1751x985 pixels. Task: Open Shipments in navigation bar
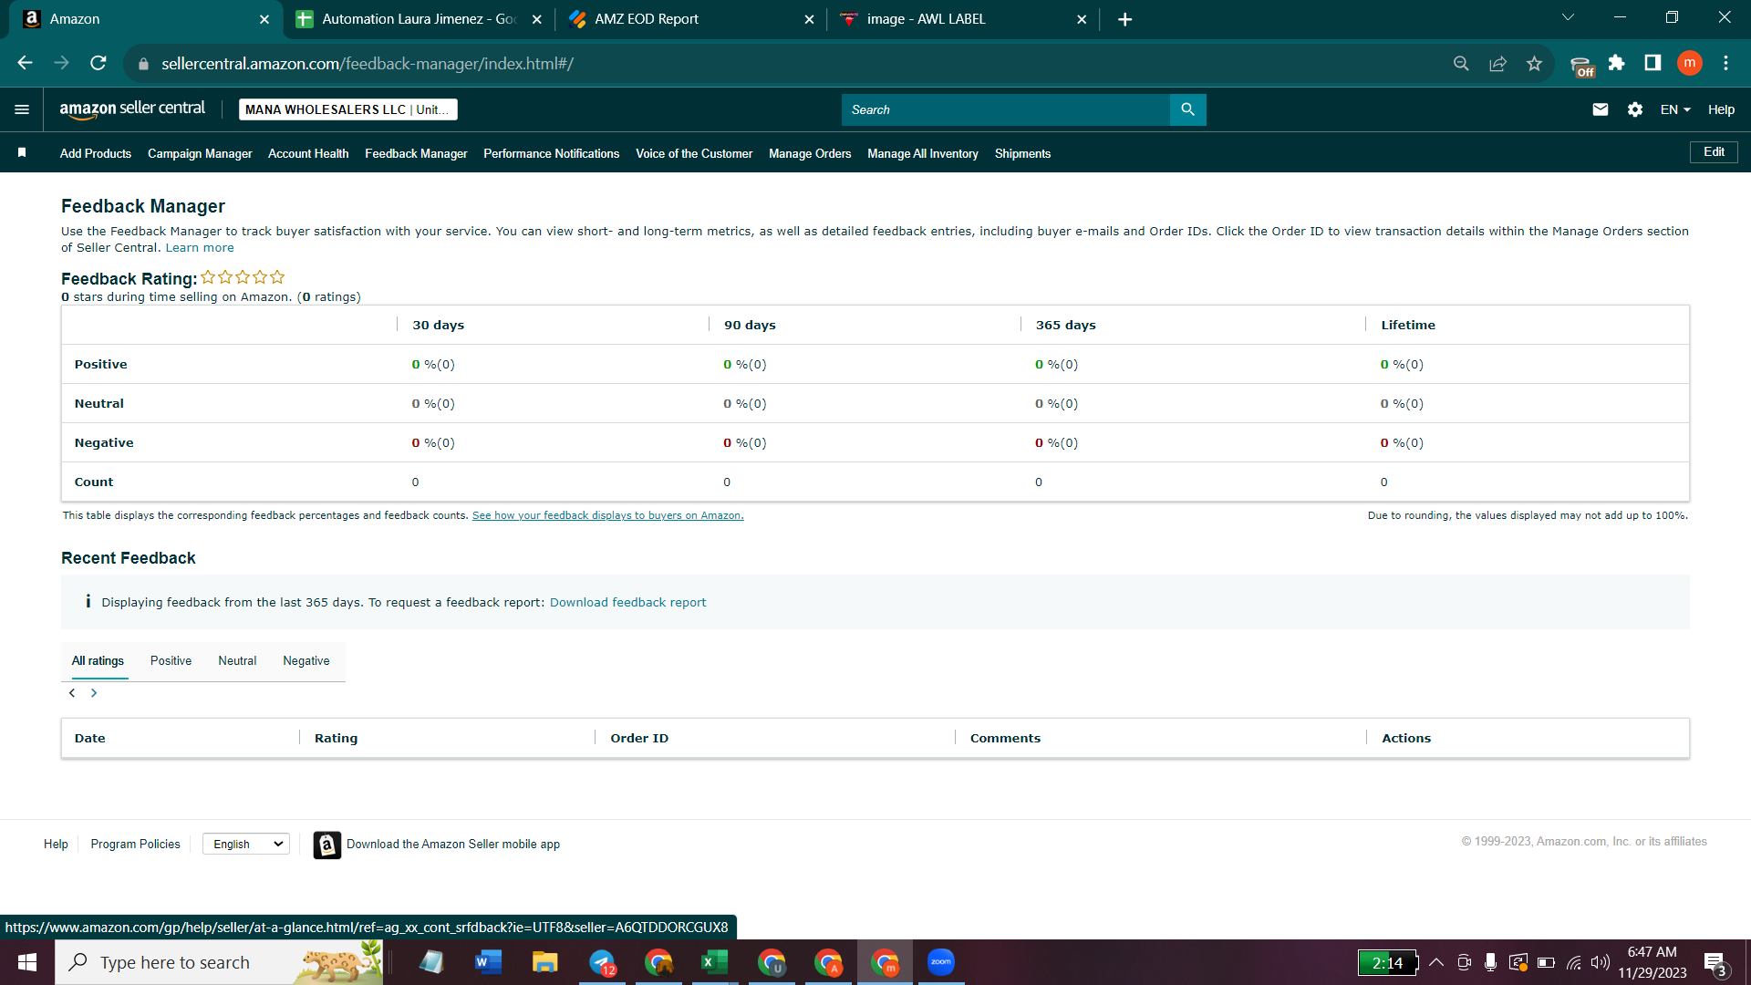pos(1022,153)
